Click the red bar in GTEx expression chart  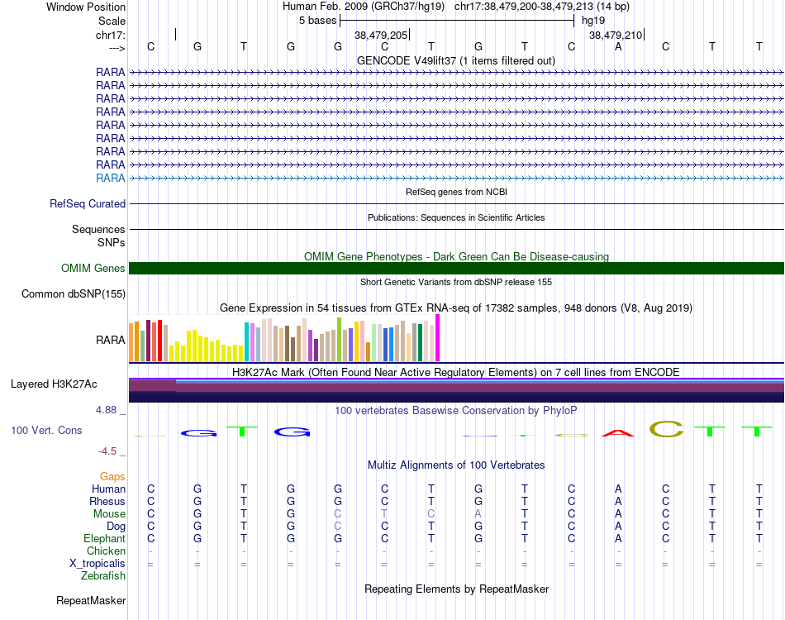159,341
